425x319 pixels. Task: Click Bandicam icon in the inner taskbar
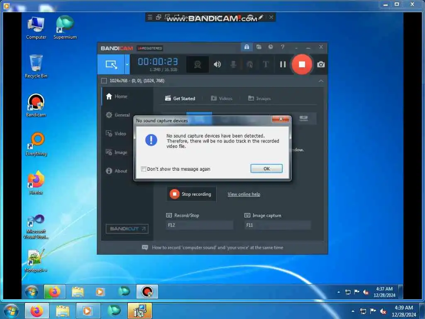147,292
